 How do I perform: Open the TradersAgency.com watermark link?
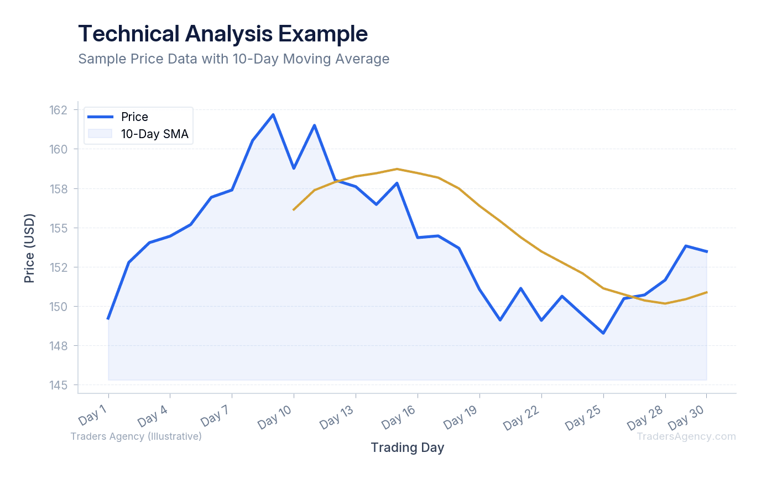(x=686, y=436)
